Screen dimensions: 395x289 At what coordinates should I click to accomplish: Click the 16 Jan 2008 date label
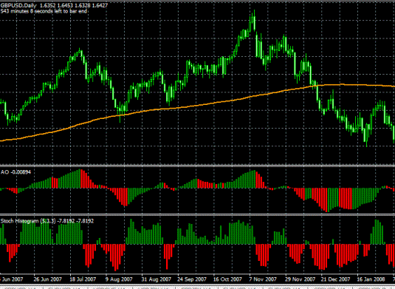pos(371,279)
